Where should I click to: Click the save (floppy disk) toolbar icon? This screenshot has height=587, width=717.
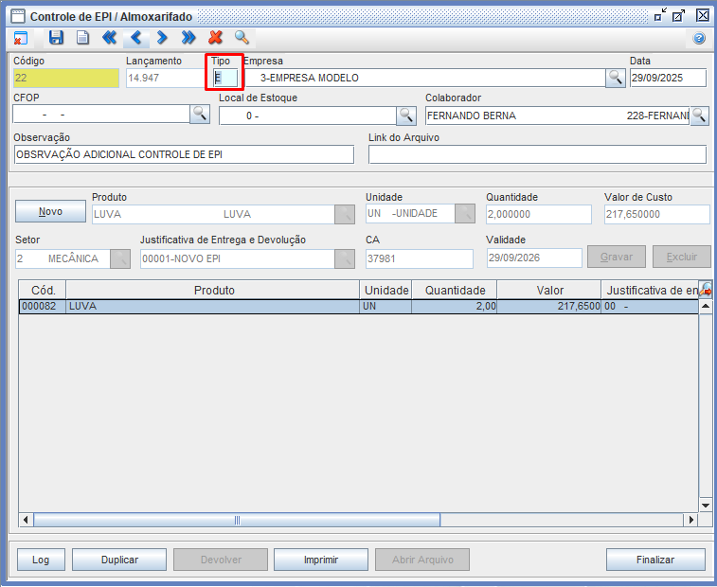click(x=56, y=38)
